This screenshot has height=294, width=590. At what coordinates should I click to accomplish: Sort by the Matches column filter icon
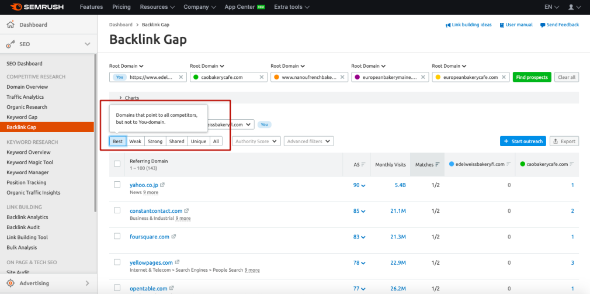click(438, 165)
